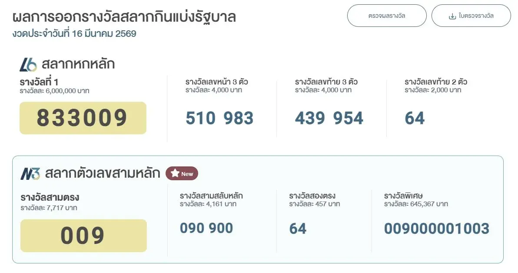Click the L6 six-digit lottery logo icon
Image resolution: width=518 pixels, height=273 pixels.
[x=28, y=65]
